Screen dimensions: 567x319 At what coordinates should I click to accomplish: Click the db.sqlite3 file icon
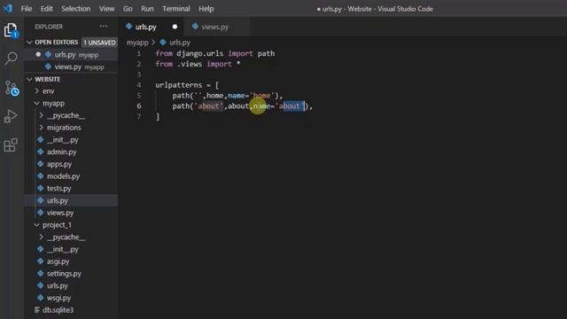pos(37,310)
